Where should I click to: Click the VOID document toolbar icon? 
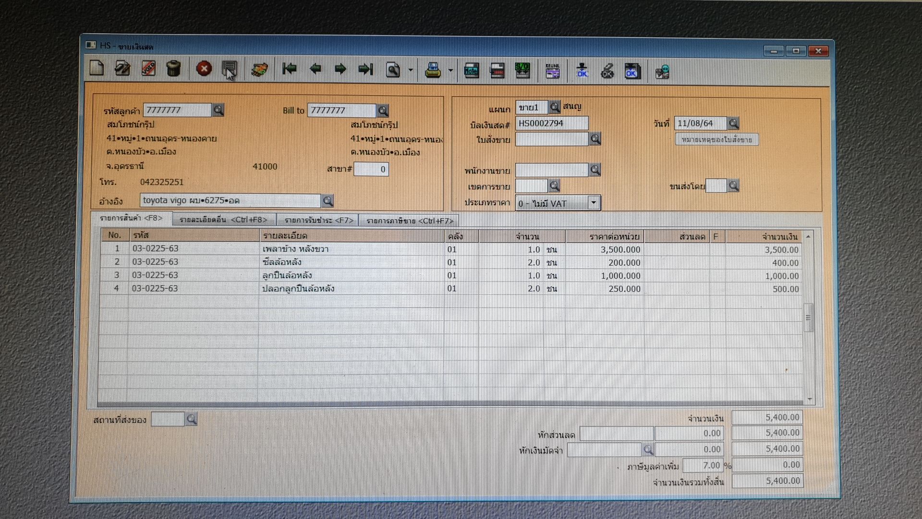148,69
